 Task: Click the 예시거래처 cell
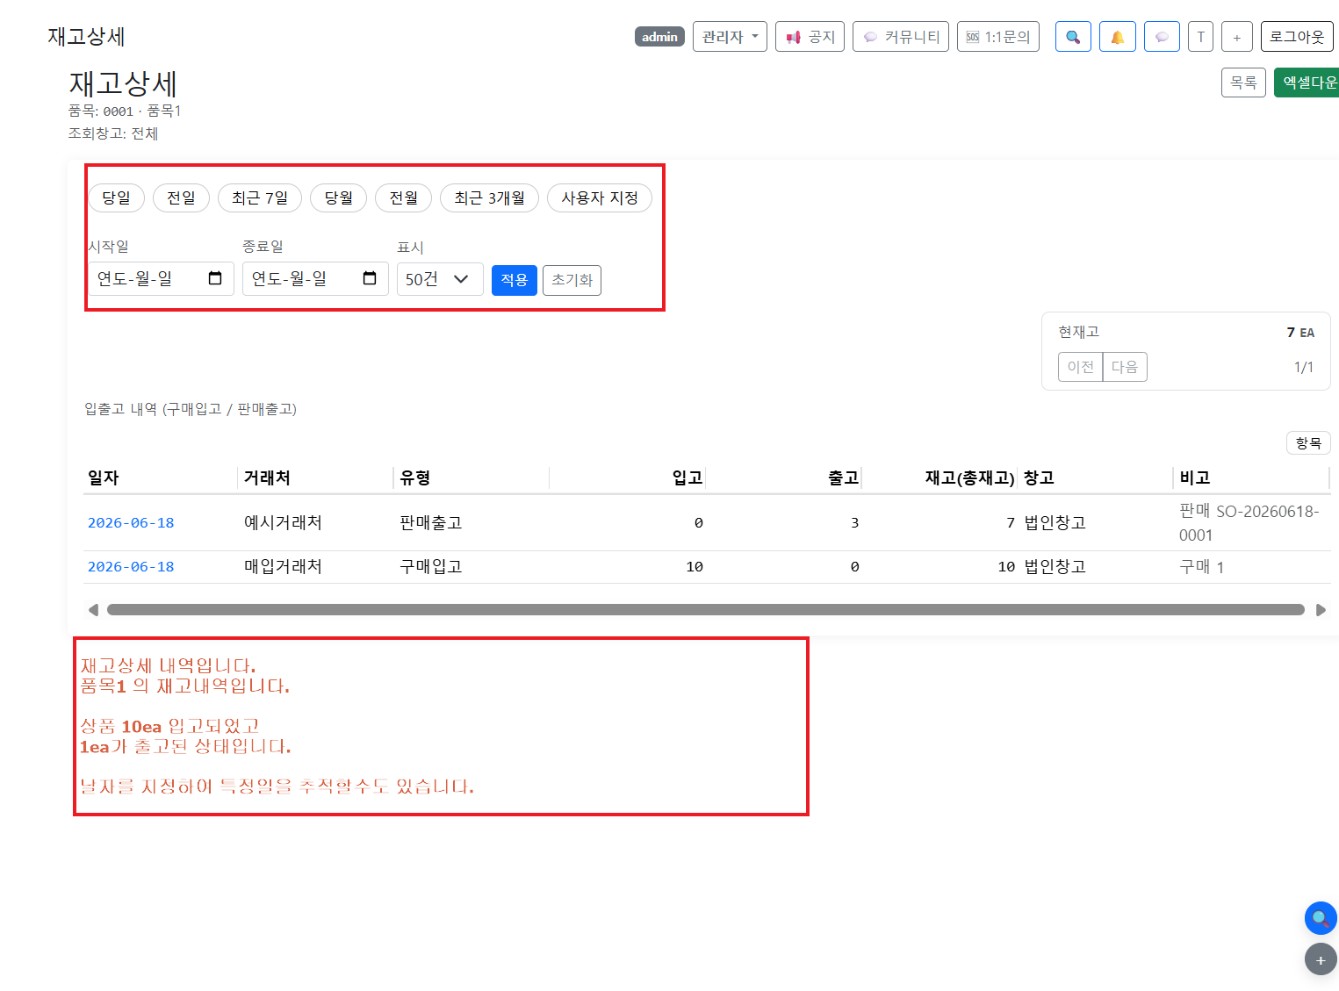[x=283, y=523]
